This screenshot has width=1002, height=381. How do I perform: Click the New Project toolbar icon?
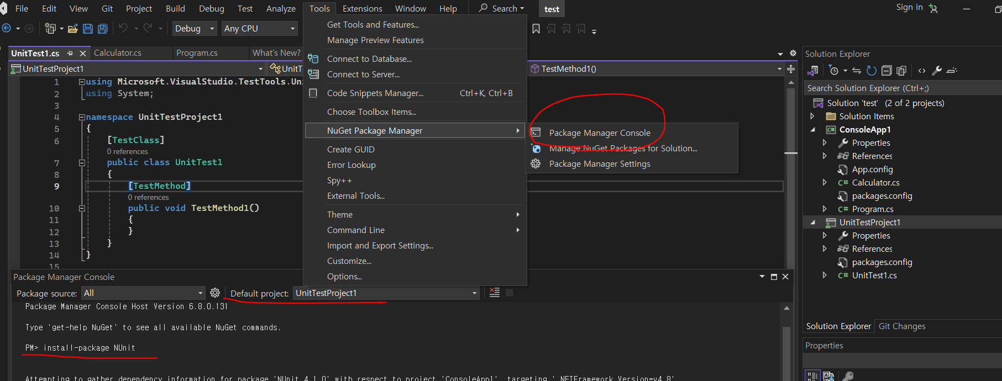50,28
